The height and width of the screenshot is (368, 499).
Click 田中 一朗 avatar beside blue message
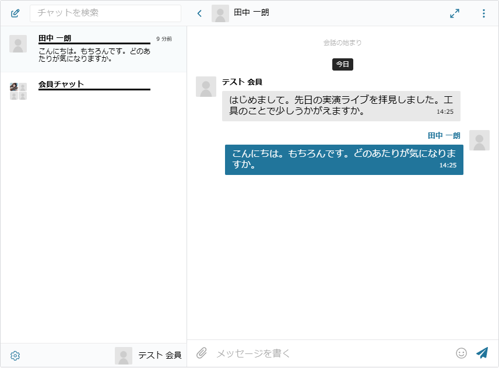tap(479, 140)
